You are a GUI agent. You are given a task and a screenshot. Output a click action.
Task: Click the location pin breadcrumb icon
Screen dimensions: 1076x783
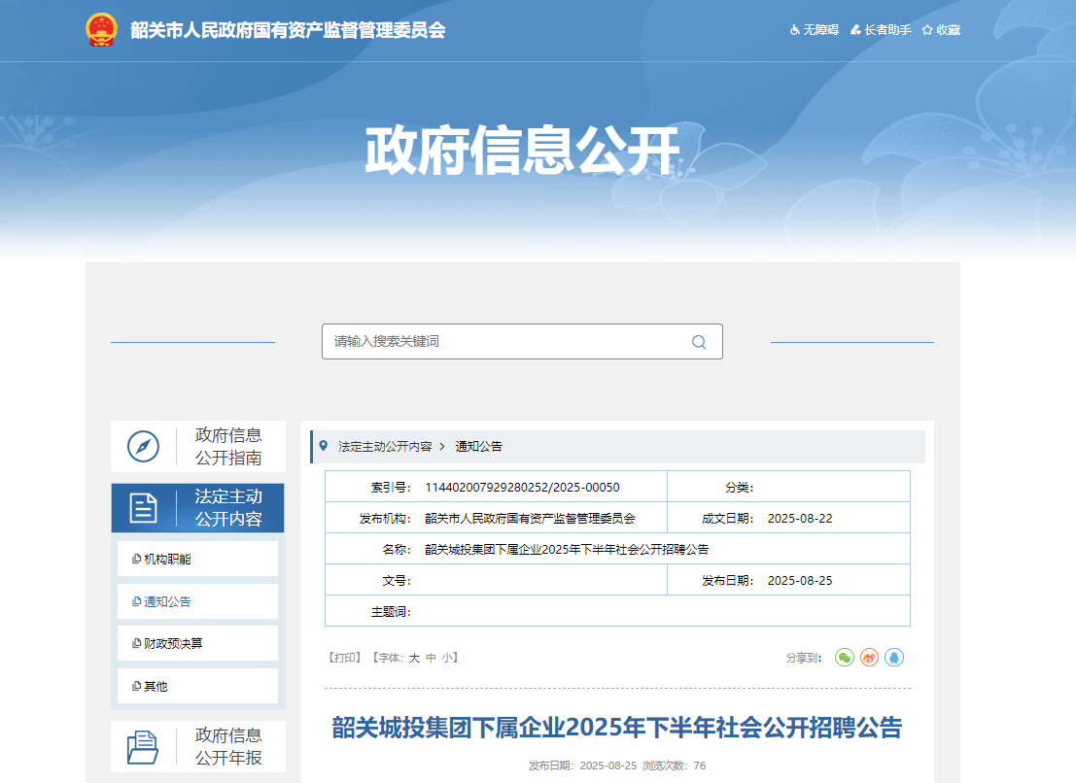[324, 446]
